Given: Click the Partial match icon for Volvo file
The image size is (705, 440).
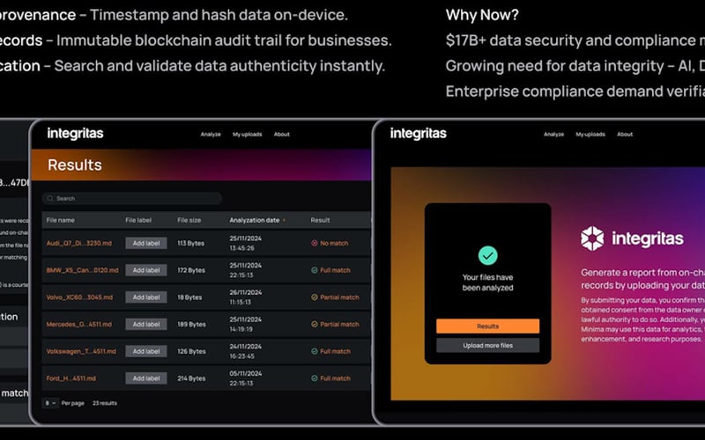Looking at the screenshot, I should pos(315,297).
